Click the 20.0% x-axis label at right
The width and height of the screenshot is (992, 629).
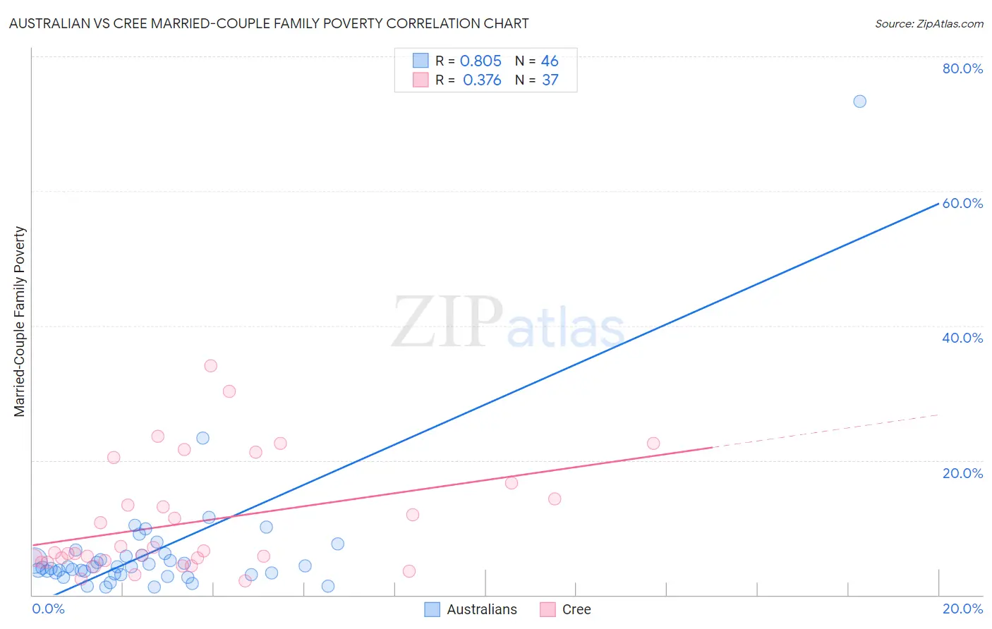pos(962,609)
